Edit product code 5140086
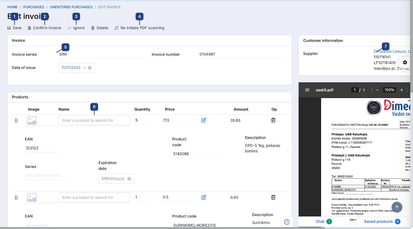 pyautogui.click(x=195, y=154)
